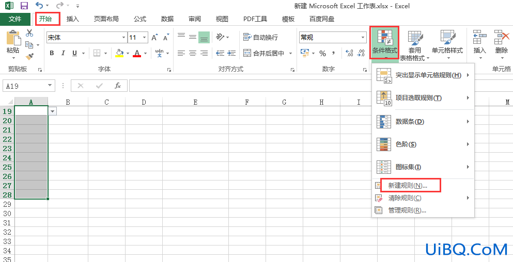
Task: Toggle Underline formatting
Action: point(74,53)
